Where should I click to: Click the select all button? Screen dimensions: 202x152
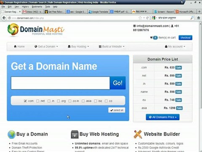point(117,110)
